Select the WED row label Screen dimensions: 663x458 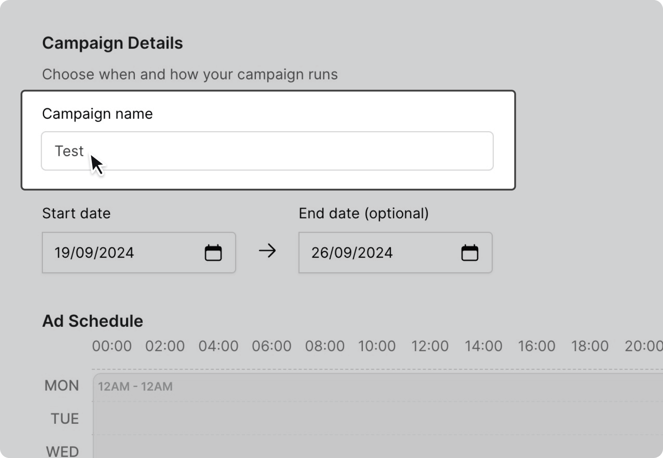(x=62, y=451)
